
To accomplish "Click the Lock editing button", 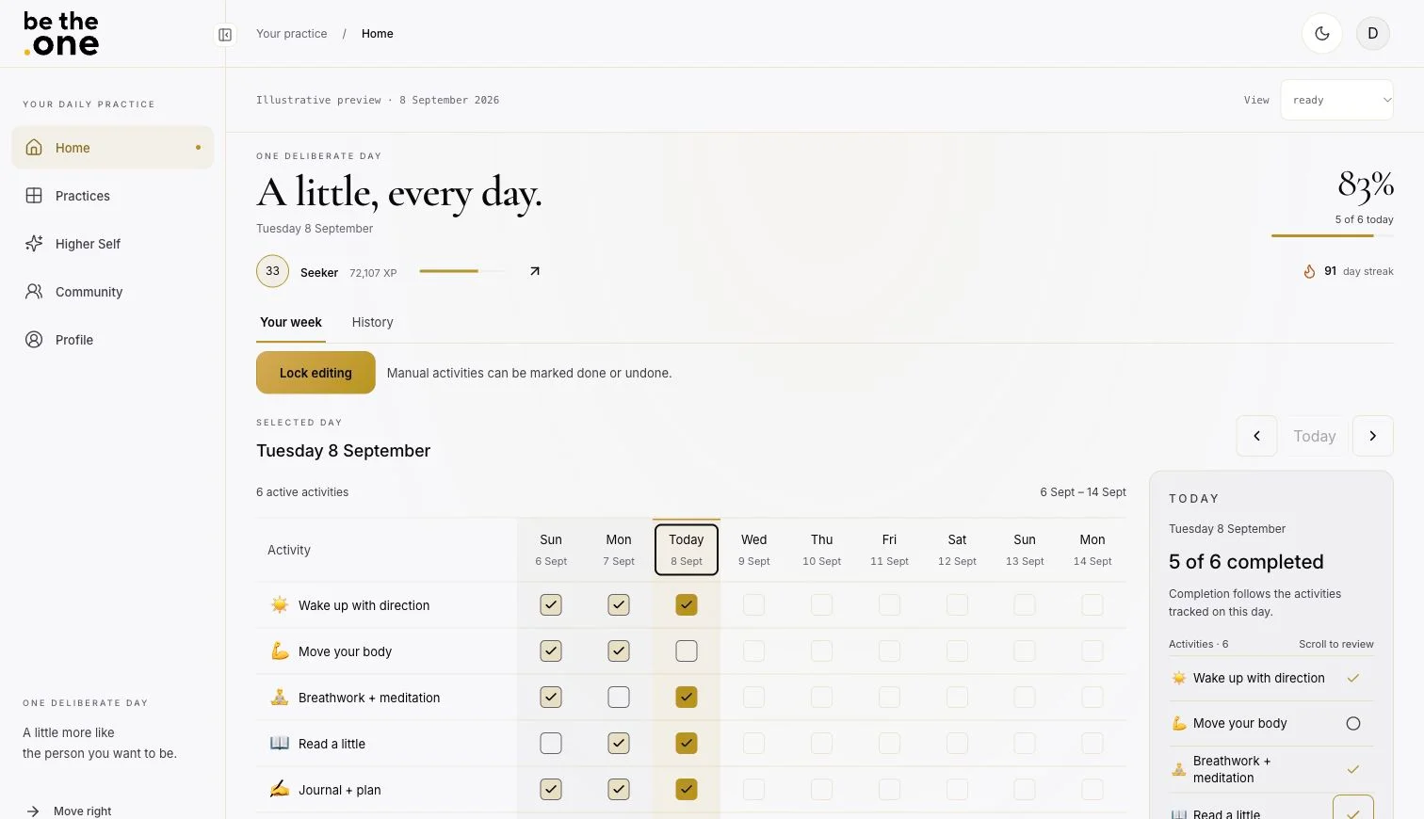I will point(316,373).
